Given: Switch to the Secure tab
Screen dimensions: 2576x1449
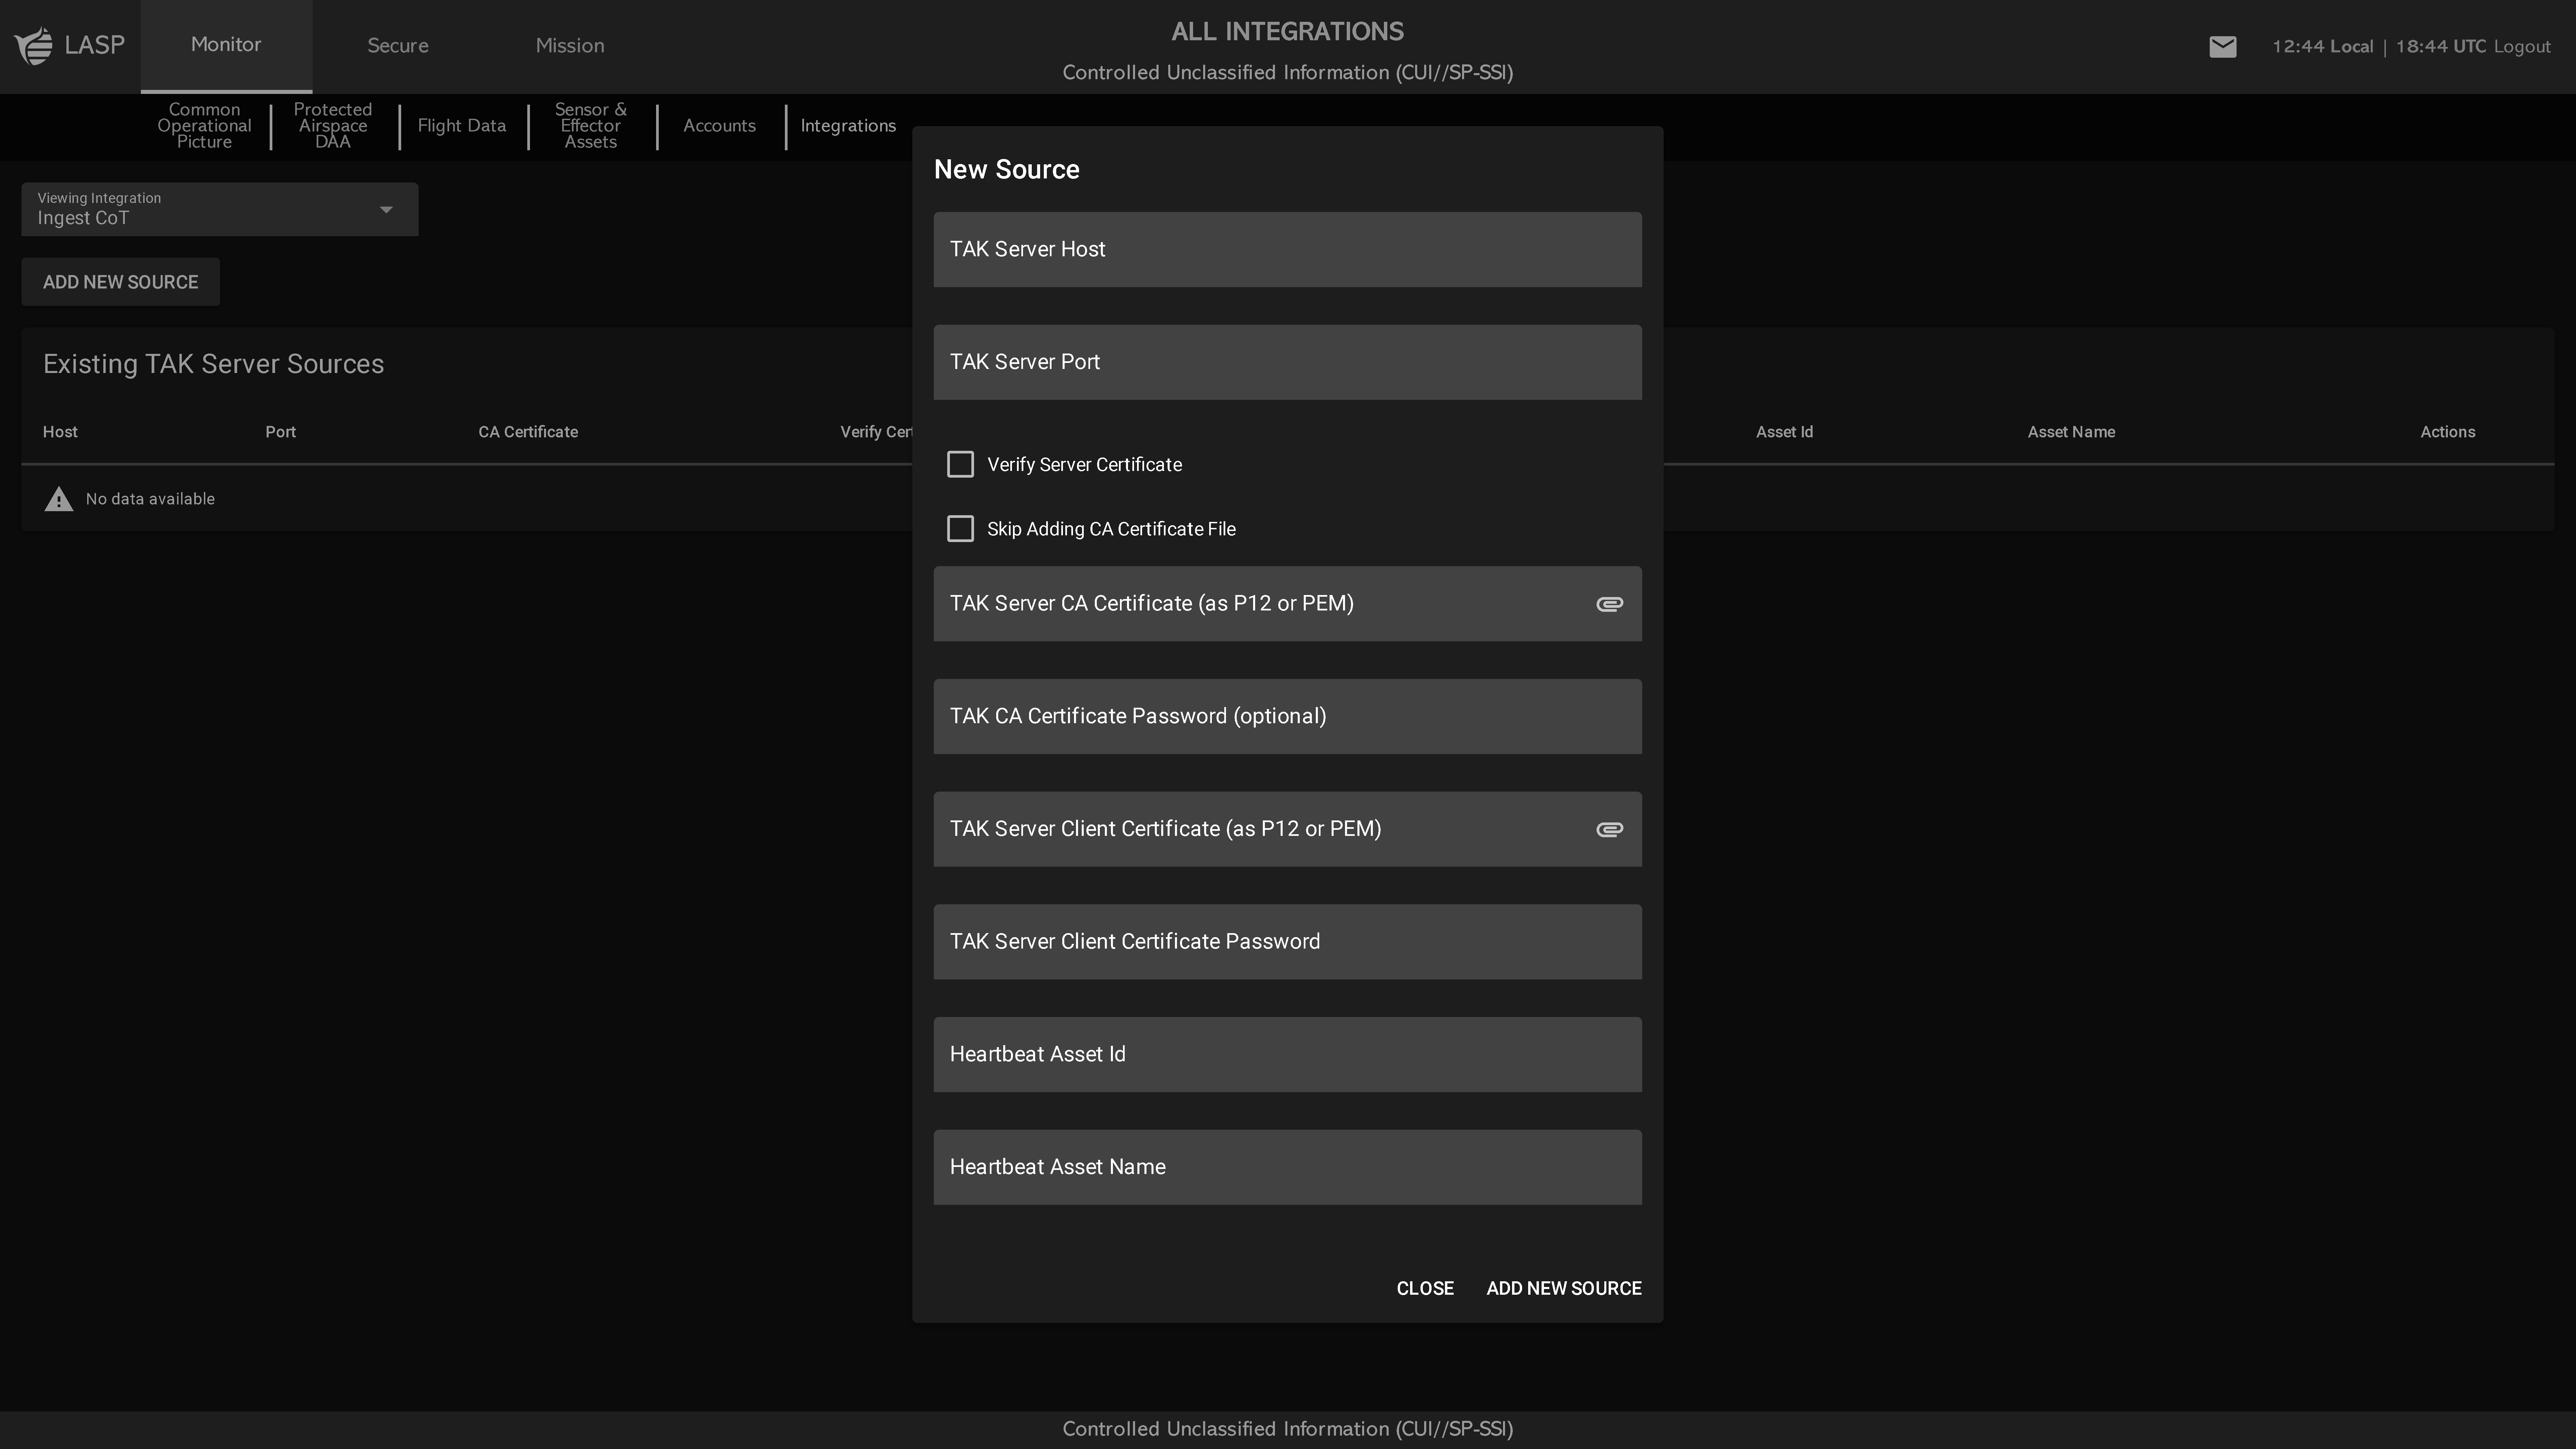Looking at the screenshot, I should click(x=398, y=46).
